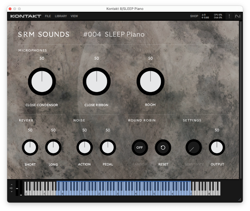This screenshot has height=211, width=250.
Task: Click the Output value 50
Action: click(x=217, y=130)
